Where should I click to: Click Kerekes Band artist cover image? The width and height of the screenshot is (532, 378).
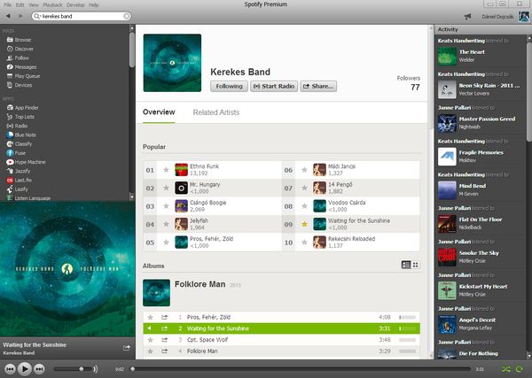tap(172, 63)
